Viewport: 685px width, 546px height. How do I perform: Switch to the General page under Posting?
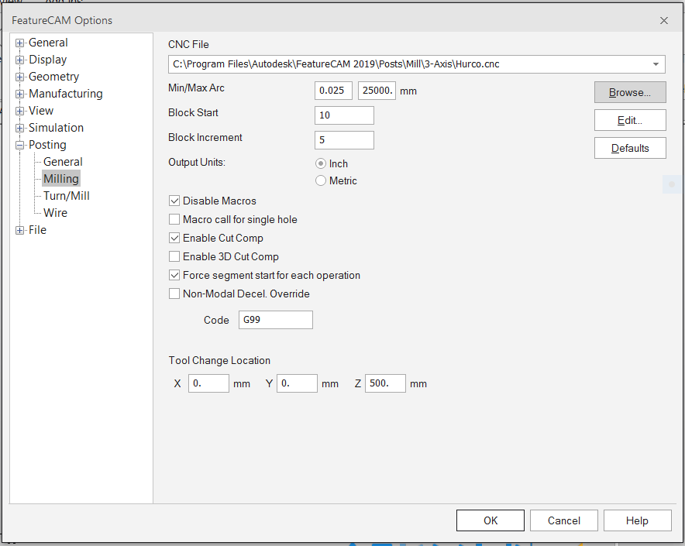click(62, 161)
